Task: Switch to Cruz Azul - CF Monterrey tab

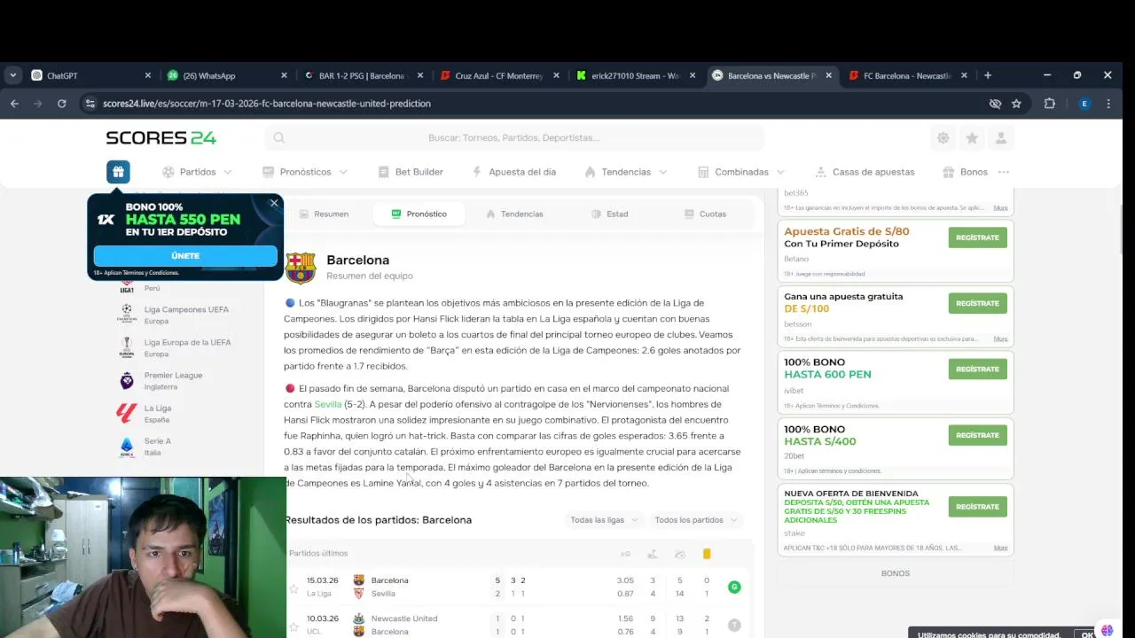Action: [x=498, y=75]
